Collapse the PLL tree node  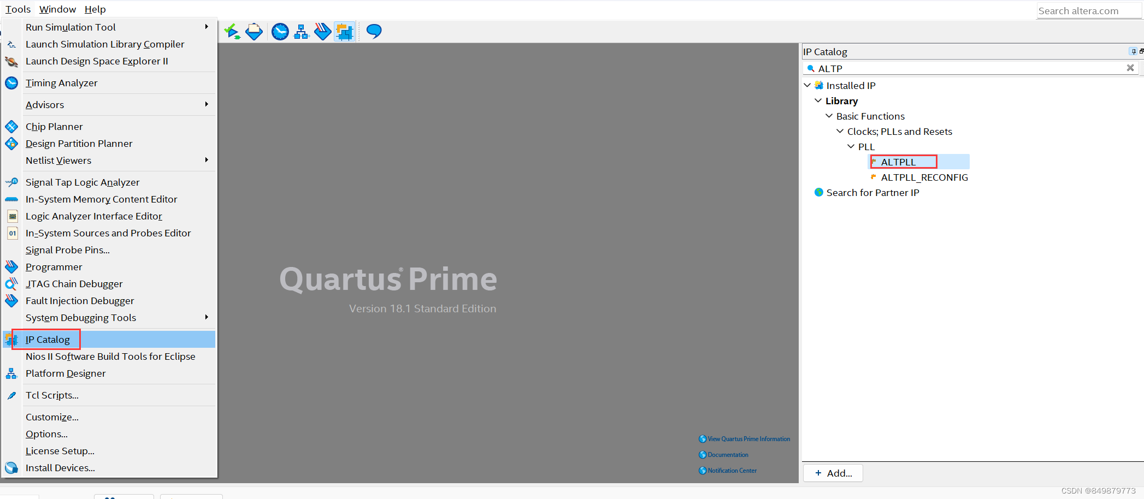click(851, 146)
